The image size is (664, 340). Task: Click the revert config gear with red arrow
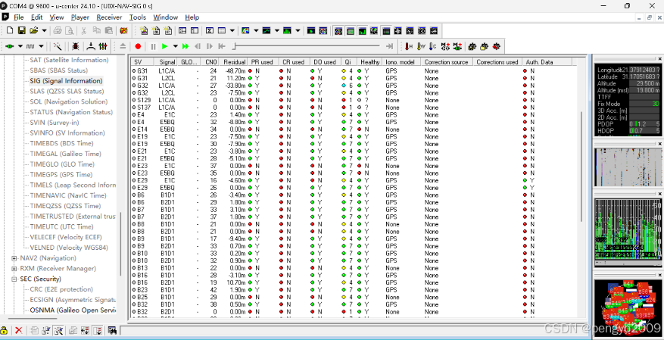tap(497, 46)
